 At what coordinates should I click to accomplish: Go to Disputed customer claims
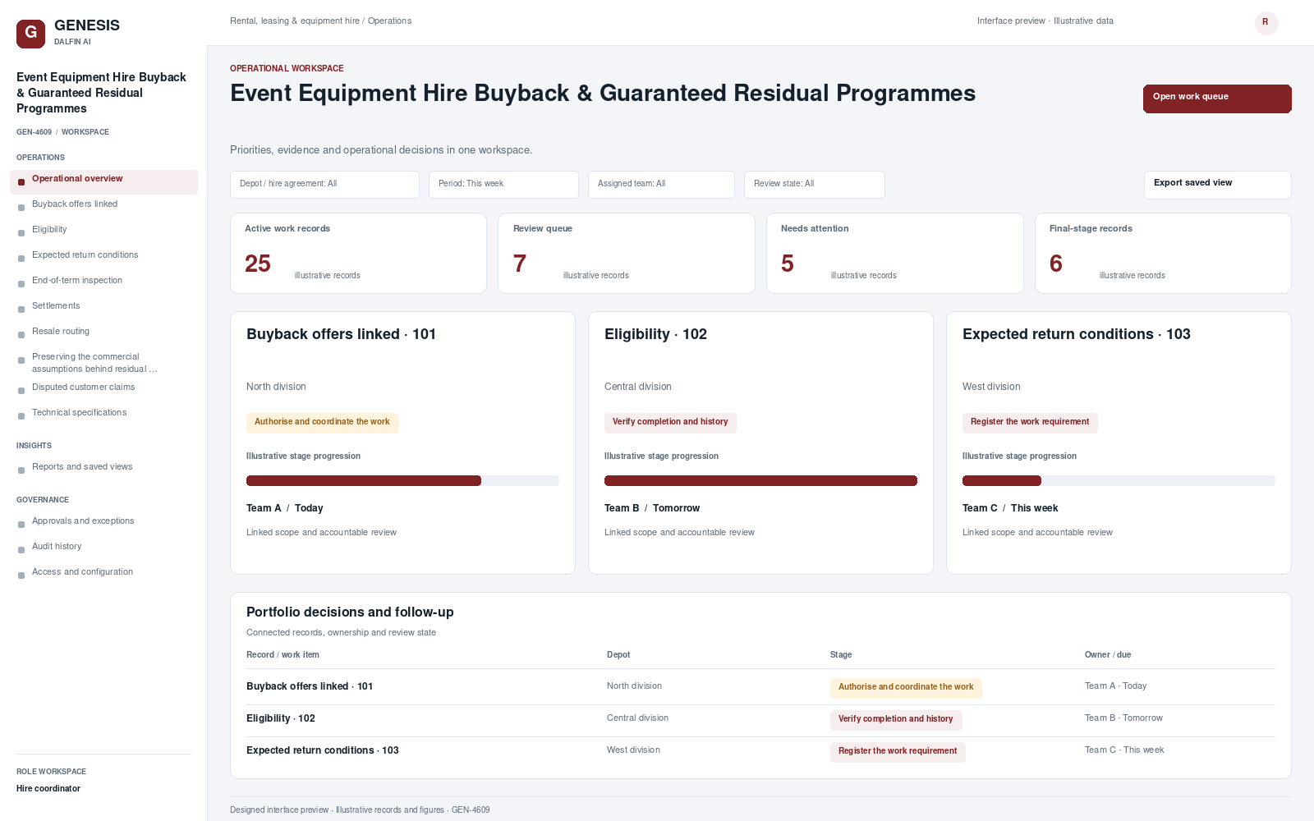103,388
